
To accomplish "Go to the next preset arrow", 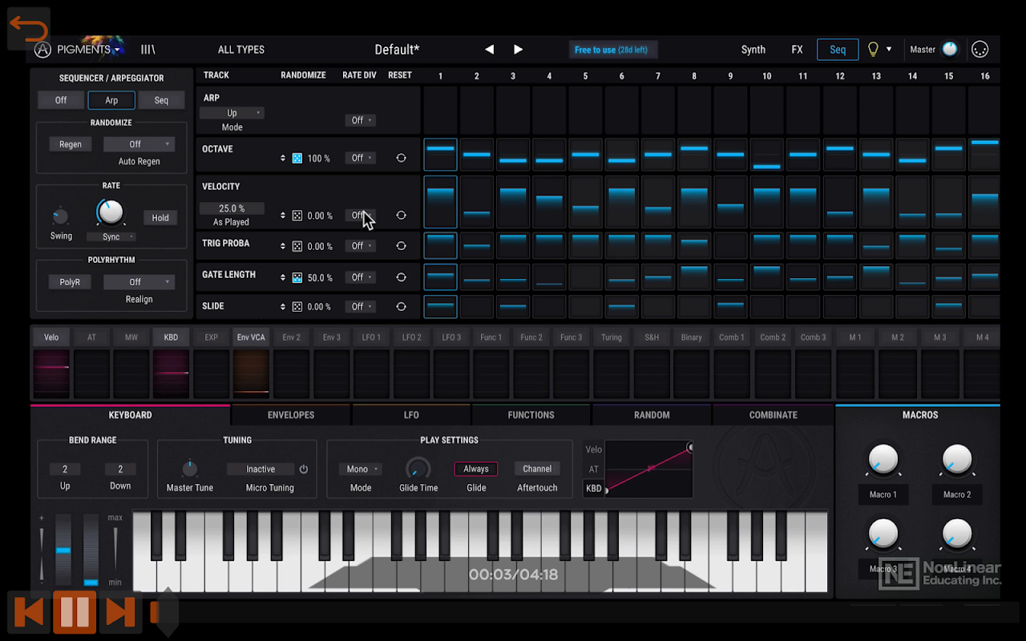I will pyautogui.click(x=518, y=50).
